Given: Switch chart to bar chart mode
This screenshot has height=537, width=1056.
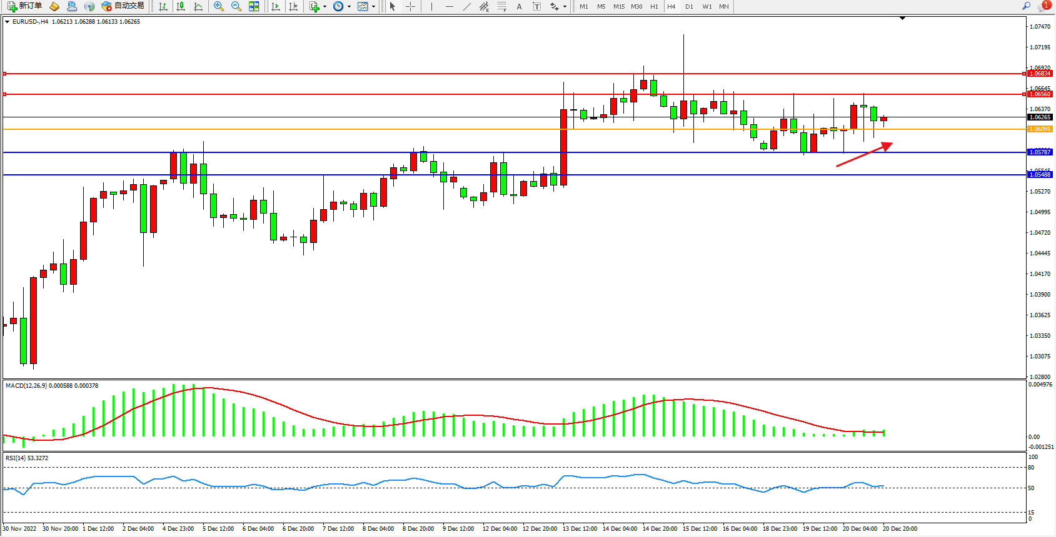Looking at the screenshot, I should 163,6.
